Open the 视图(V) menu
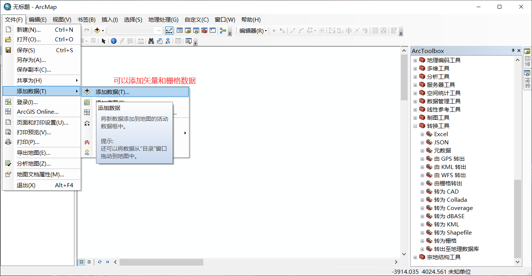The height and width of the screenshot is (276, 532). click(62, 20)
